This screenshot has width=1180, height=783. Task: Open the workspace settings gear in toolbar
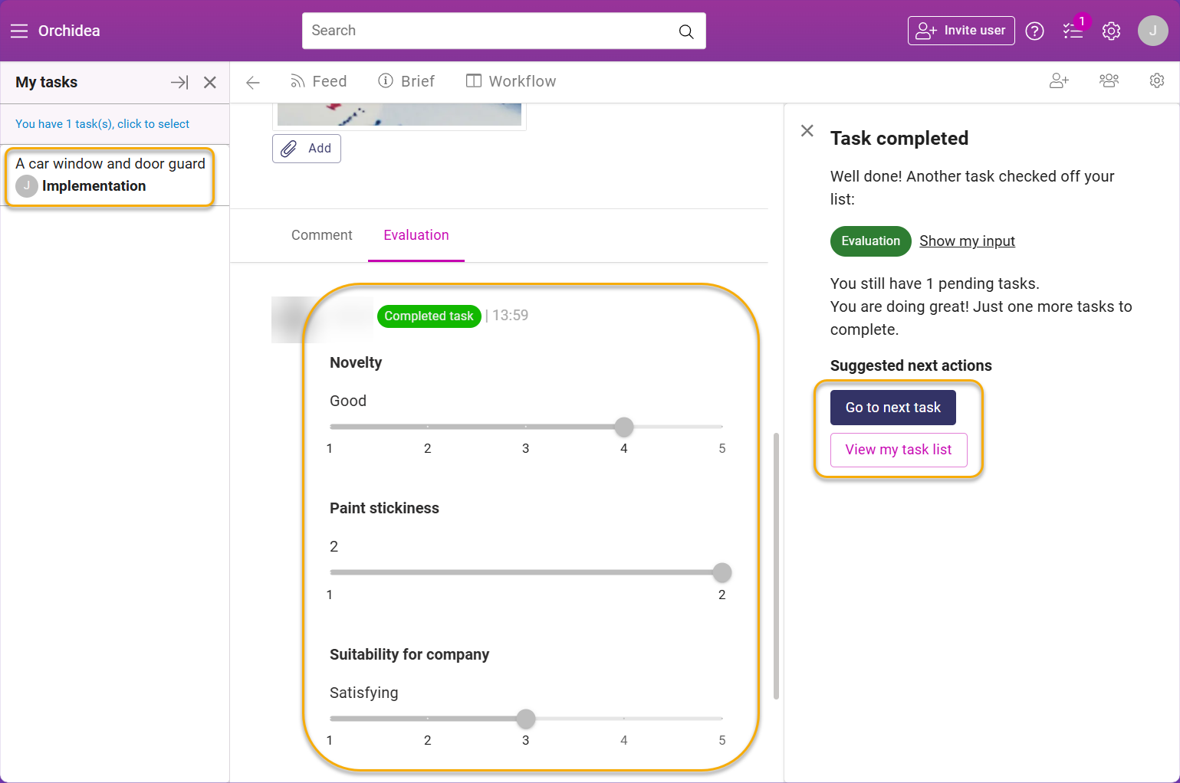(1157, 80)
